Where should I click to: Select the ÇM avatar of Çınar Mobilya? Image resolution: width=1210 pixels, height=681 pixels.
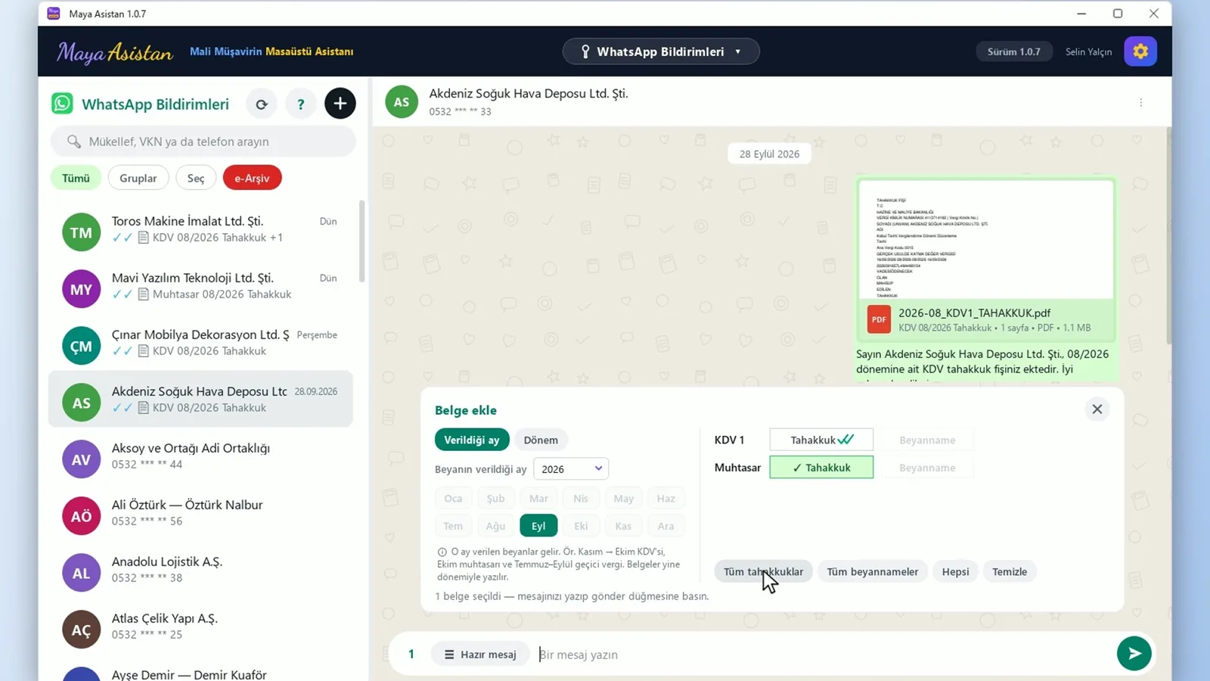(82, 346)
